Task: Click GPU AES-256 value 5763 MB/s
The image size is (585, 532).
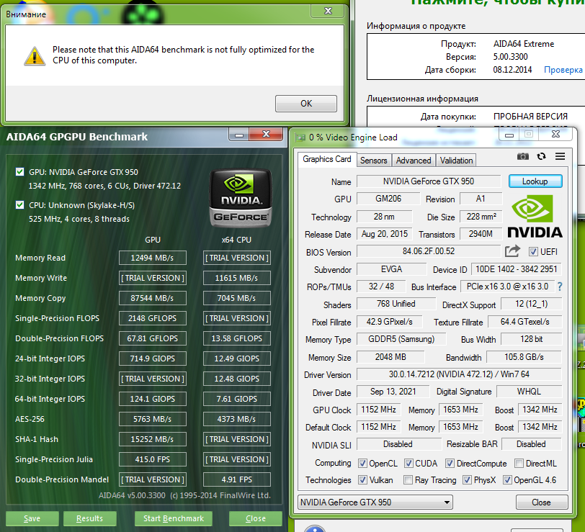Action: (153, 419)
